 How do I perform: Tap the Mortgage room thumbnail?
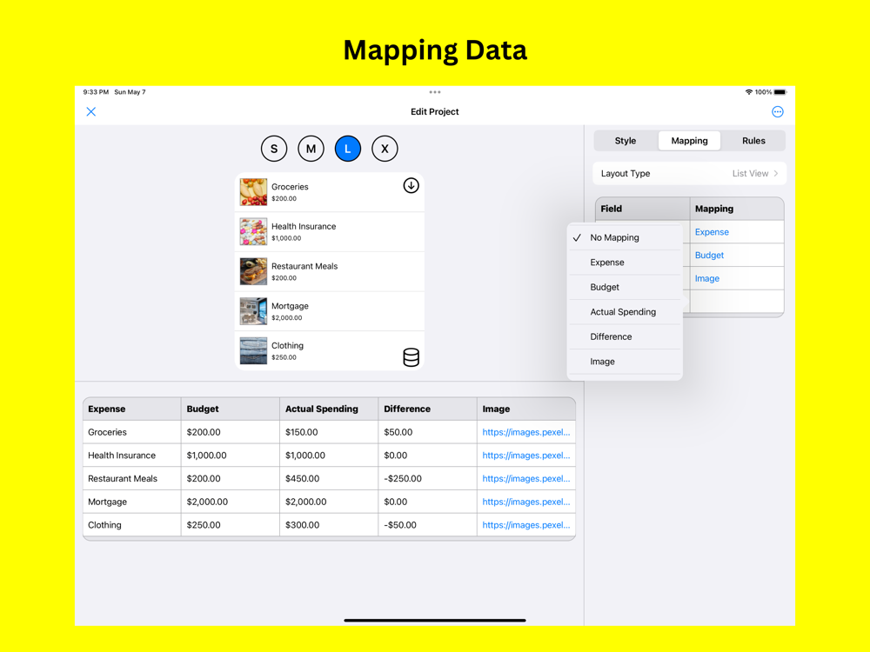point(253,311)
